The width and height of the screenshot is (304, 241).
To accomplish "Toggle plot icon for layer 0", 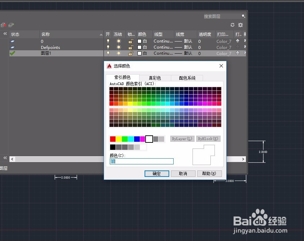I will 237,41.
